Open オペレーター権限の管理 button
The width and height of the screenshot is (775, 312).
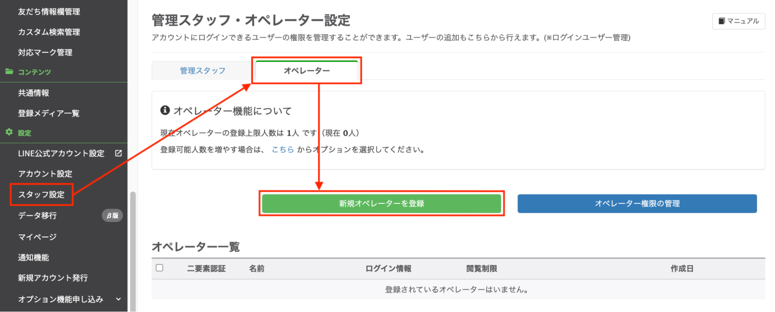point(637,204)
